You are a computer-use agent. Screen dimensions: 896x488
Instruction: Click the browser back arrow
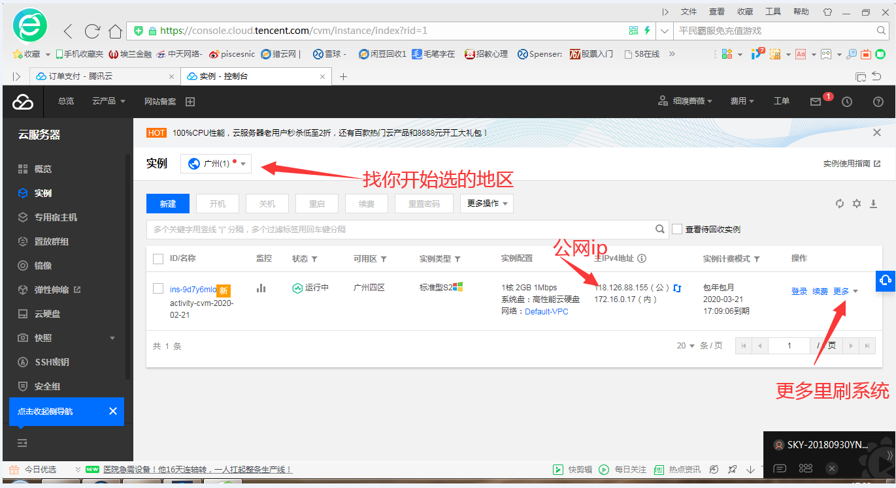pyautogui.click(x=68, y=31)
